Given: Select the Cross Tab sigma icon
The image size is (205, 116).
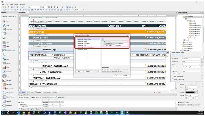Looking at the screenshot, I should tap(4, 72).
